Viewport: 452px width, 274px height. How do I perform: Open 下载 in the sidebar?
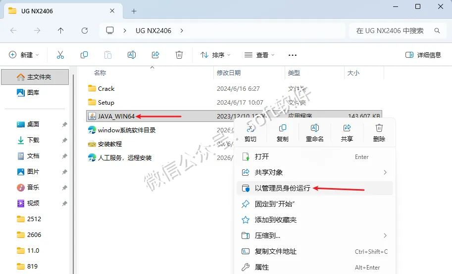(28, 140)
